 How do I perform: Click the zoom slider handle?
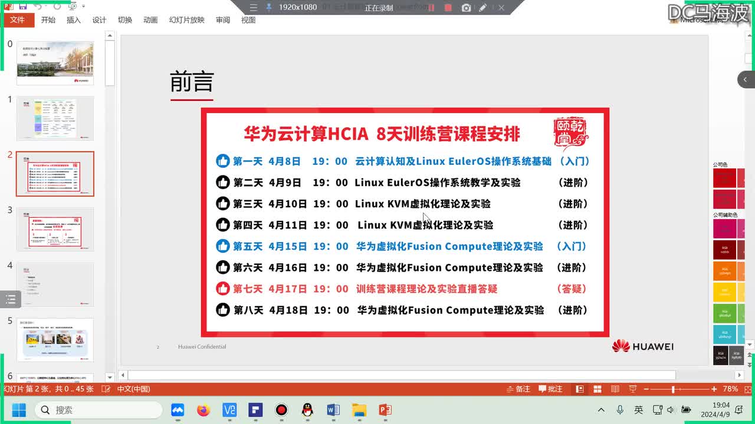[673, 389]
